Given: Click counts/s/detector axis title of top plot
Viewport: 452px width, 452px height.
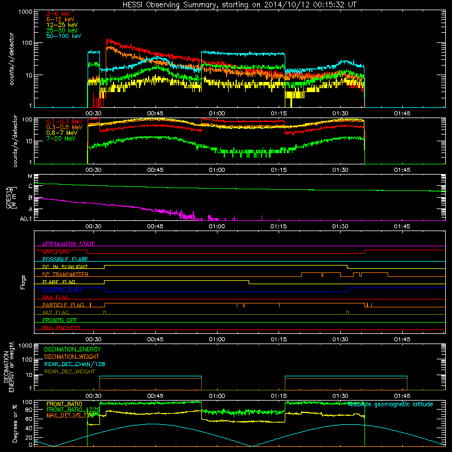Looking at the screenshot, I should [x=12, y=59].
